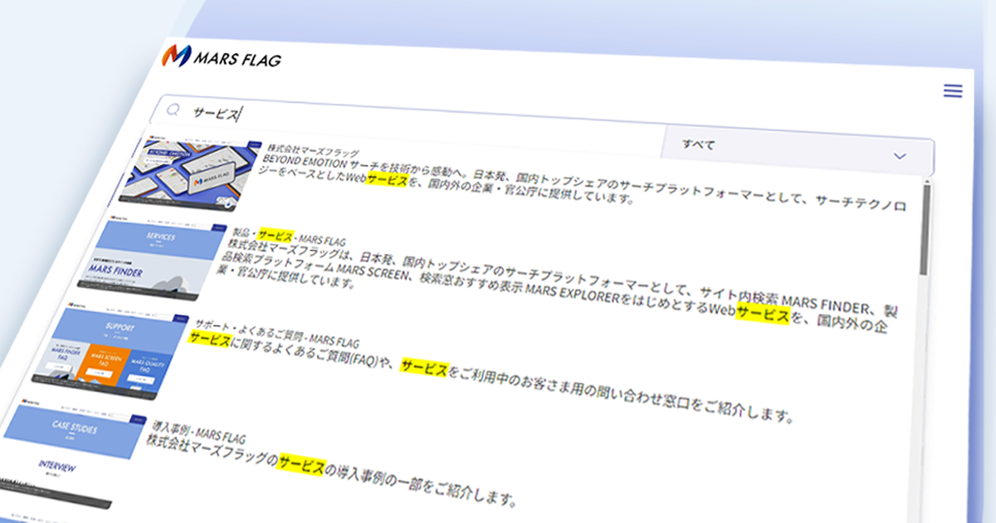Open the hamburger menu icon
This screenshot has height=523, width=996.
click(x=953, y=91)
